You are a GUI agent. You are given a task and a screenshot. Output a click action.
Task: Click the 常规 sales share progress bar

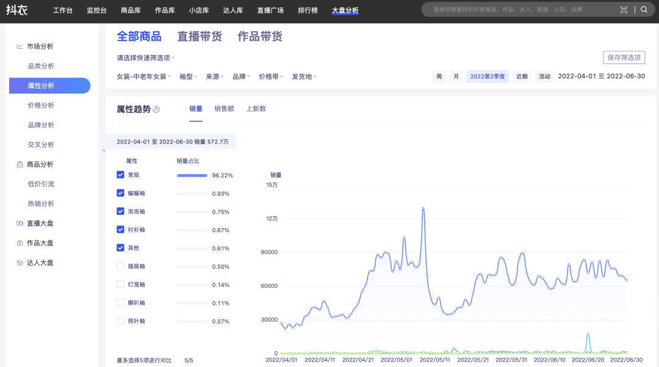[192, 175]
